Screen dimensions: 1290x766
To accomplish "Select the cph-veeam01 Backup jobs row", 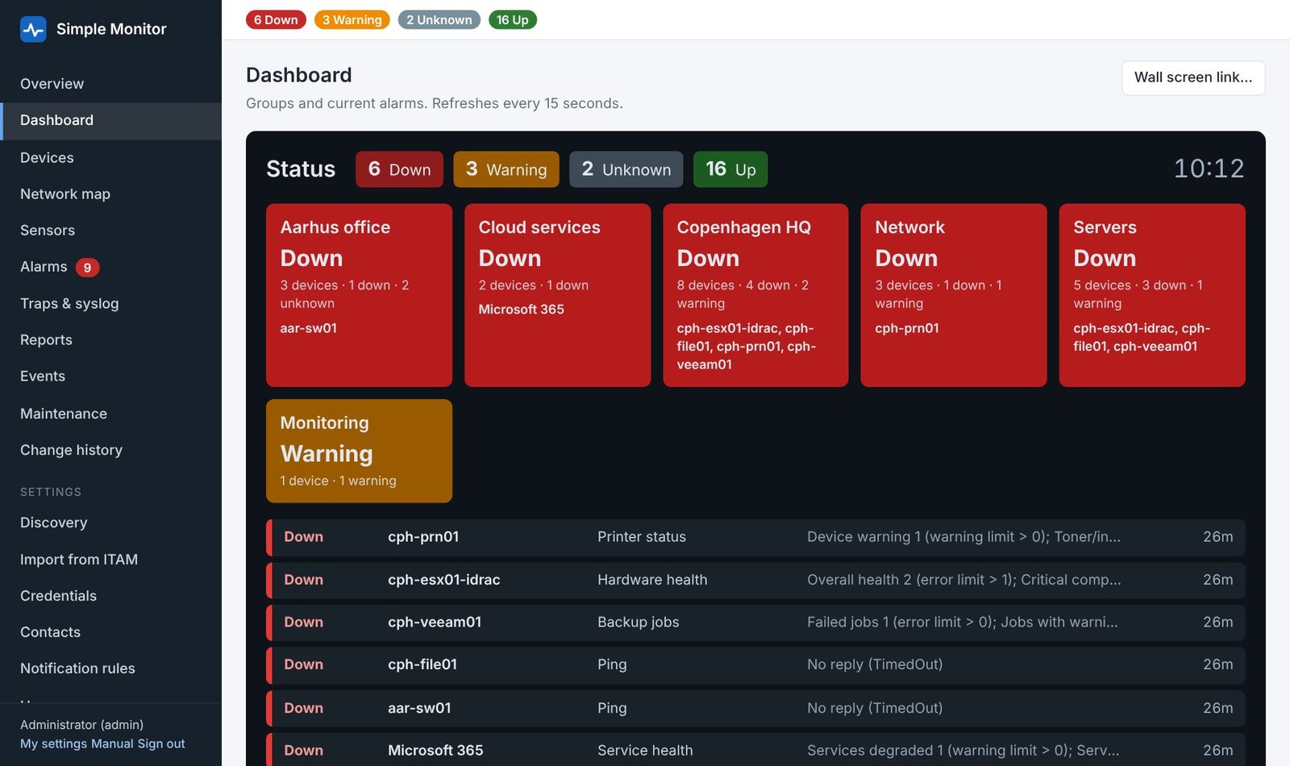I will 755,622.
